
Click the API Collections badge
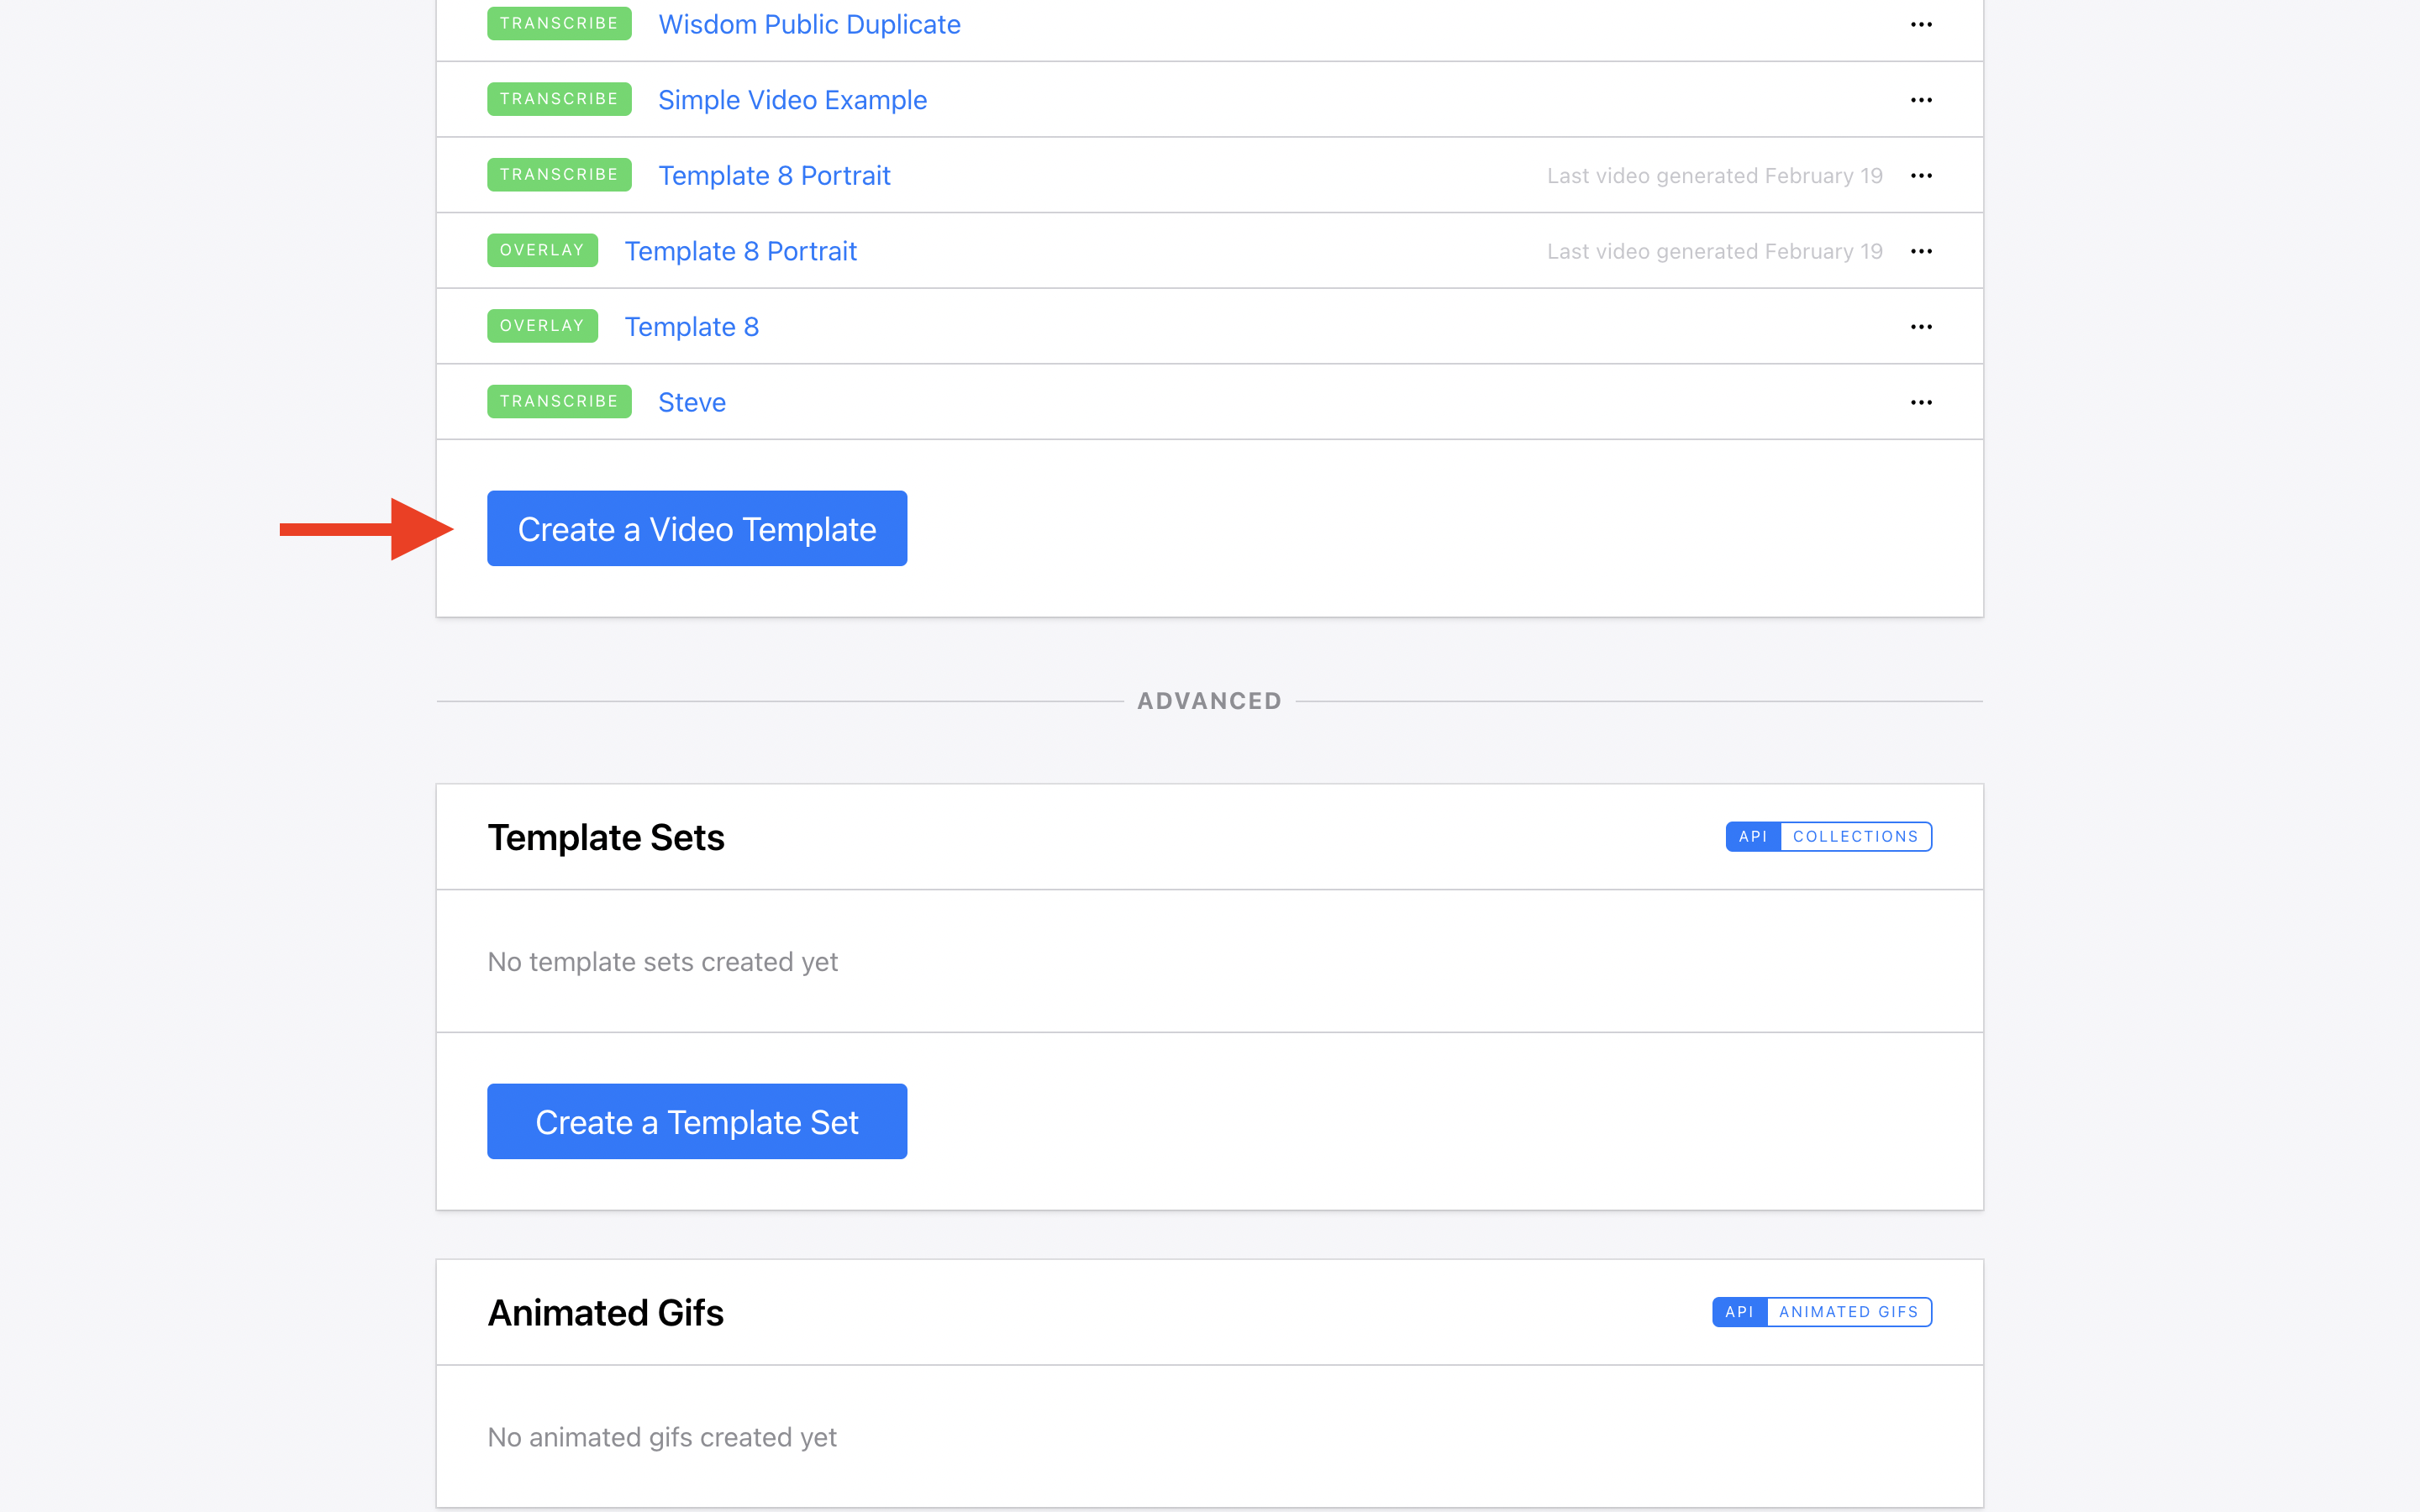coord(1828,837)
